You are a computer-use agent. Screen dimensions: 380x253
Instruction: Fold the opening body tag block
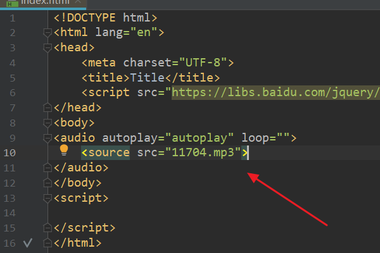(46, 123)
